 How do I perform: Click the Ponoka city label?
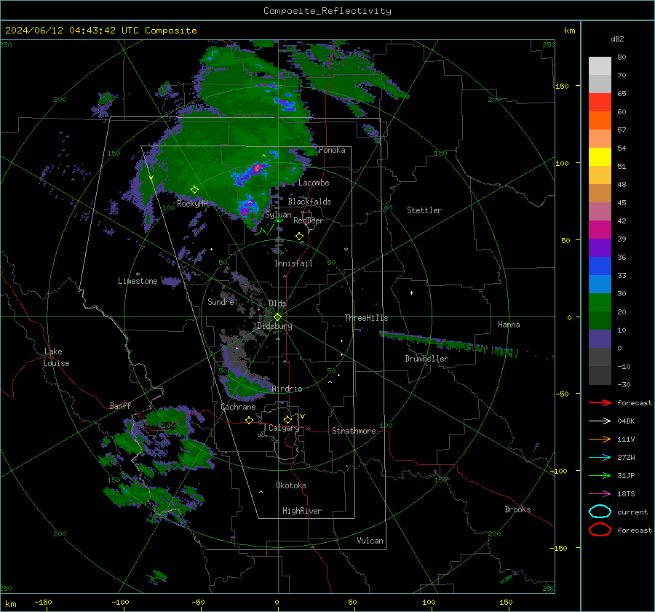332,150
